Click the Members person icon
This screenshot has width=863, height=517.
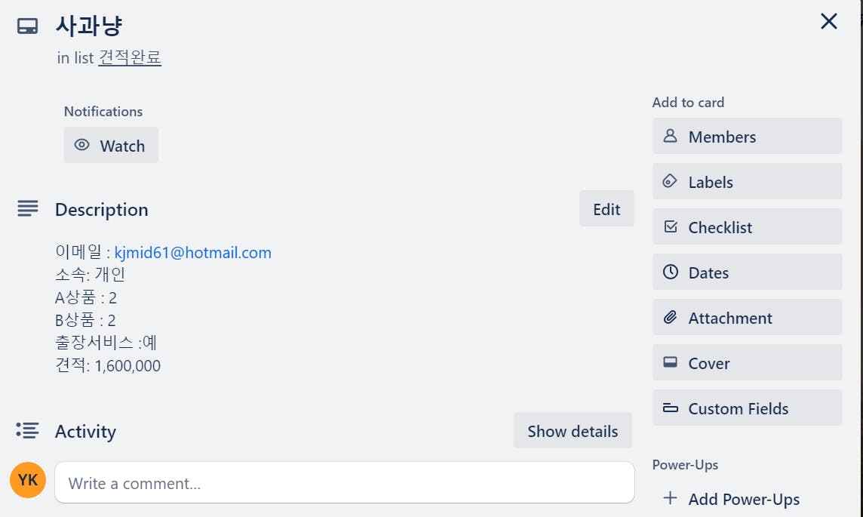pos(670,137)
